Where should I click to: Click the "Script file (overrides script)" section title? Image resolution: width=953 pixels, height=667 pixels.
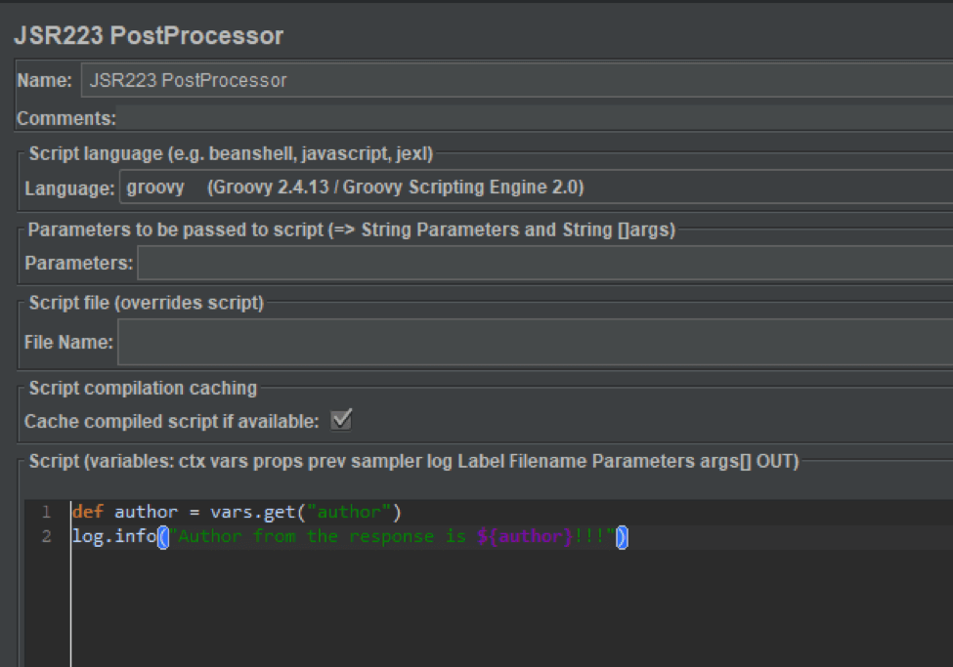point(146,303)
